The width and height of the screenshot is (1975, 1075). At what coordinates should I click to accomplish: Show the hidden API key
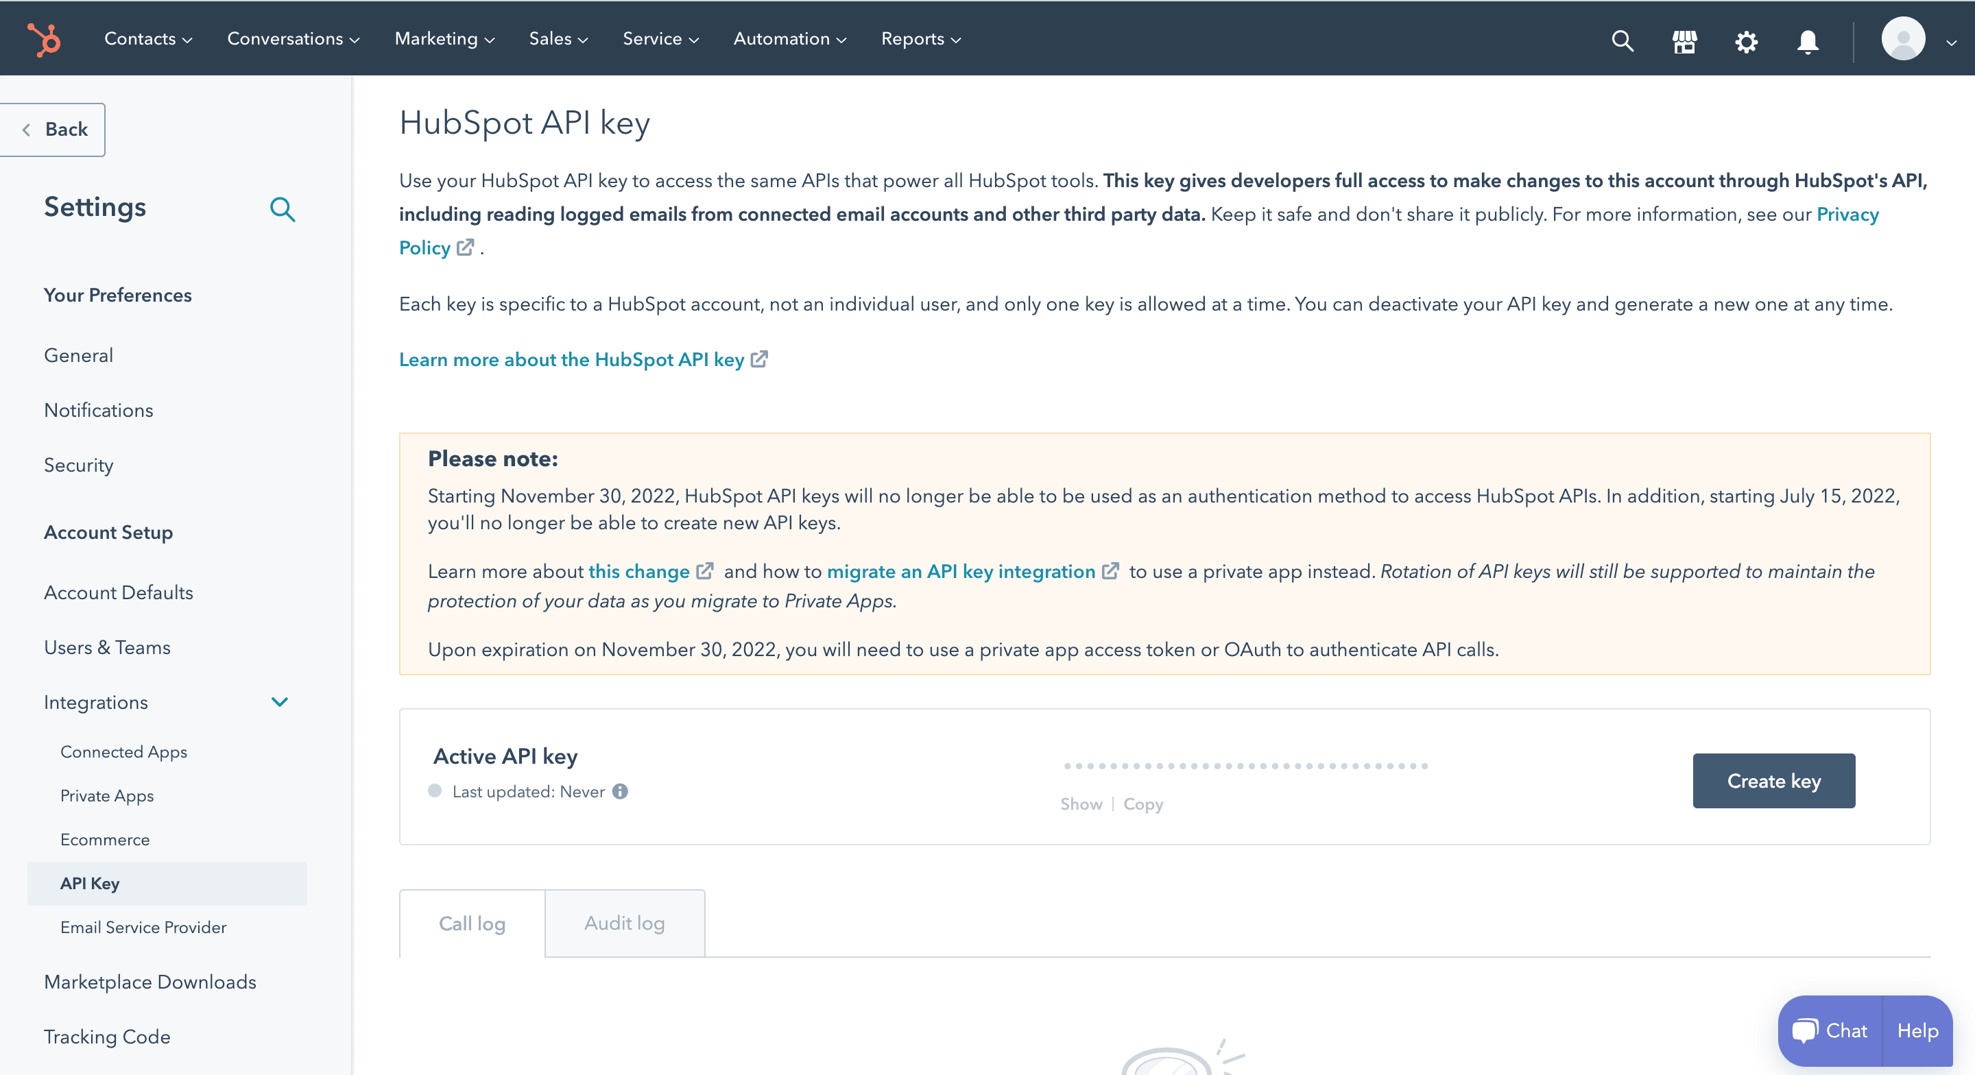click(1081, 804)
